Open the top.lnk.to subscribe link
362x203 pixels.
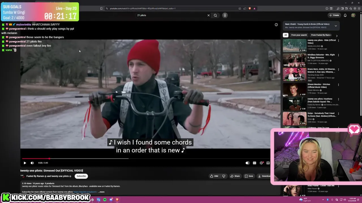coord(85,192)
